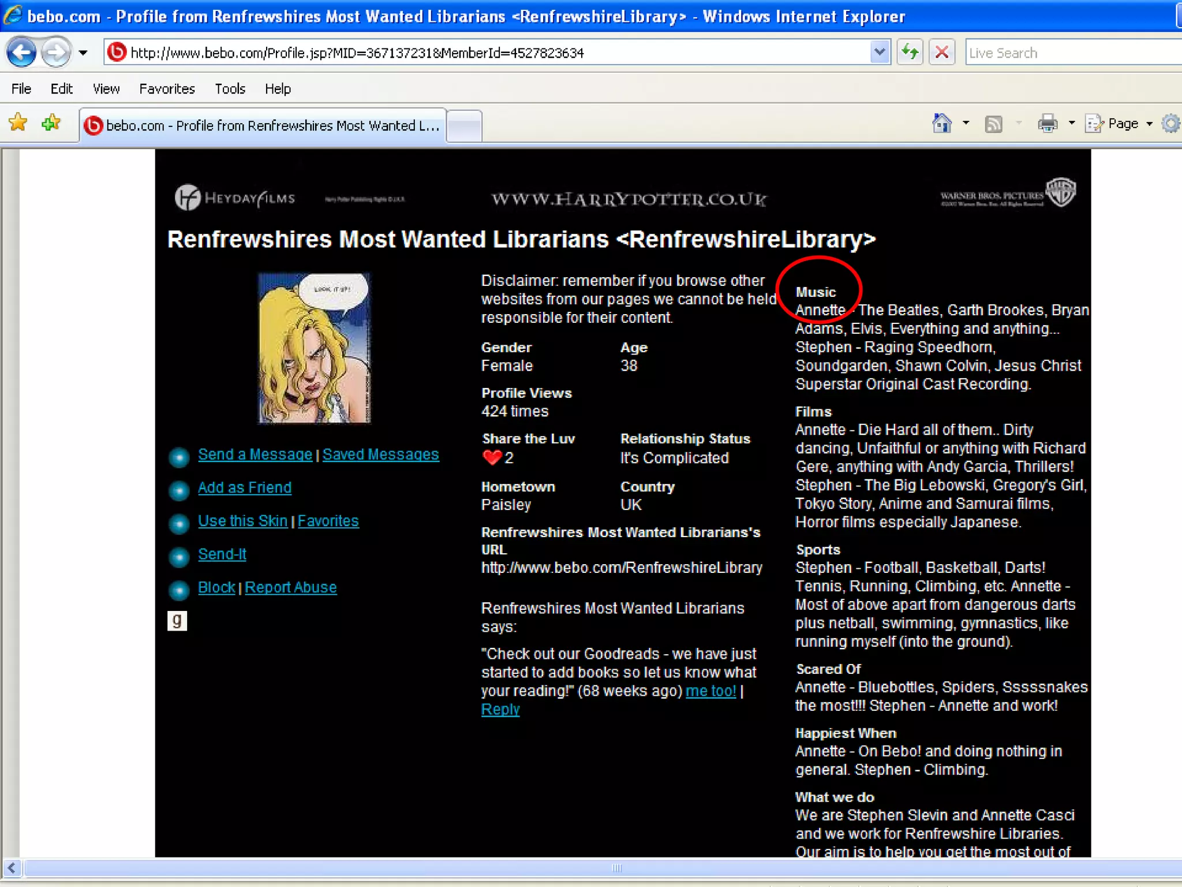The height and width of the screenshot is (887, 1182).
Task: Click the Report Abuse link
Action: (x=290, y=587)
